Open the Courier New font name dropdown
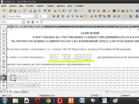The image size is (139, 104). click(35, 16)
